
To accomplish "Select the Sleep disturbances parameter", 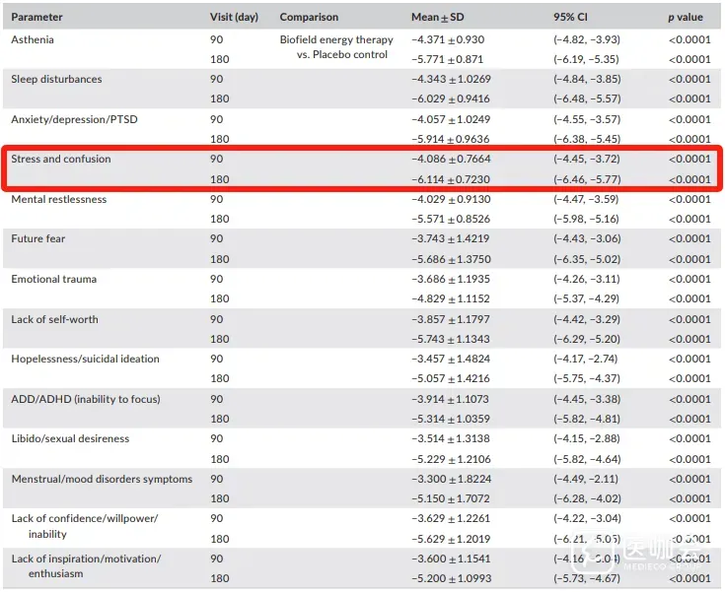I will [x=56, y=79].
